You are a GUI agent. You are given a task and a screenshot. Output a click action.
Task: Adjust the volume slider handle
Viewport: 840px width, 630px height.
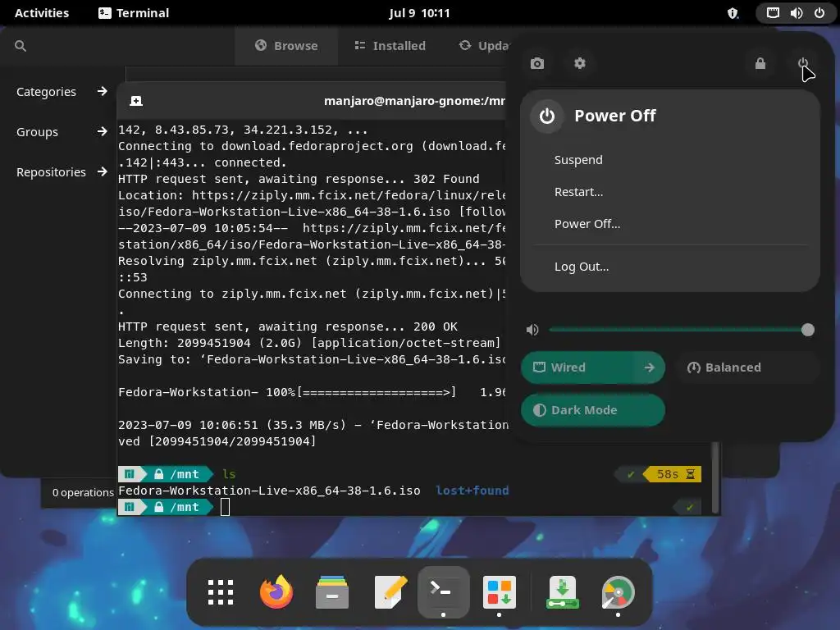click(807, 330)
